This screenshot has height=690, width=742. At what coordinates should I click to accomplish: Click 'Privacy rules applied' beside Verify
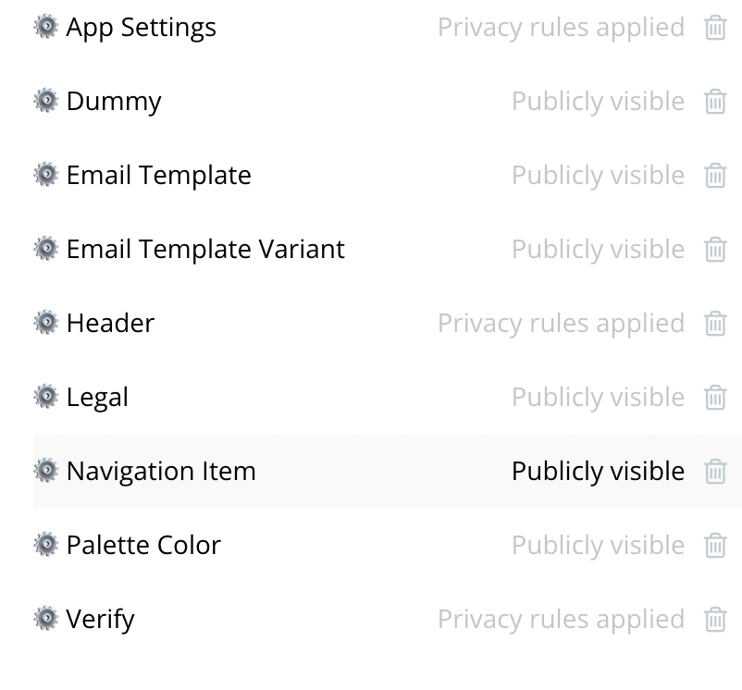pyautogui.click(x=561, y=619)
